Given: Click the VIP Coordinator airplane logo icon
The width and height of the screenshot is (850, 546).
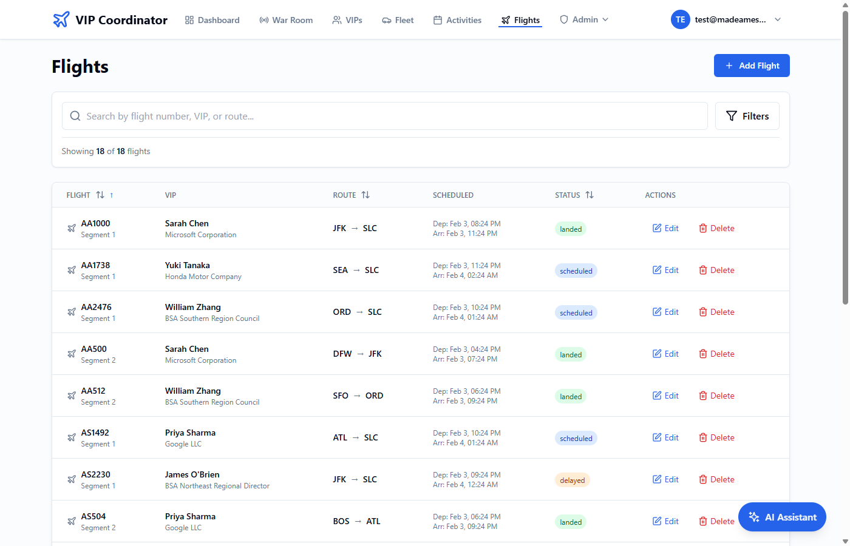Looking at the screenshot, I should (x=61, y=20).
